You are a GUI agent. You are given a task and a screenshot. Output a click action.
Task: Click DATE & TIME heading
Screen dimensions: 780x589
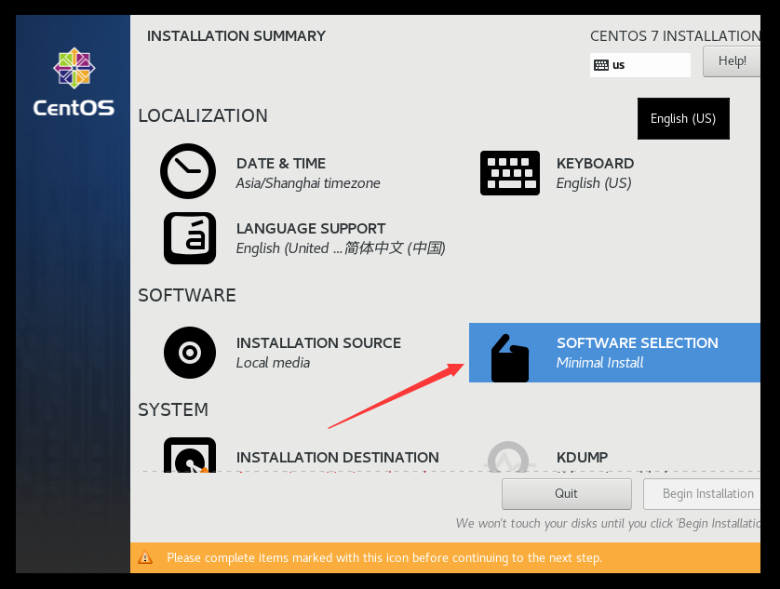pos(281,163)
